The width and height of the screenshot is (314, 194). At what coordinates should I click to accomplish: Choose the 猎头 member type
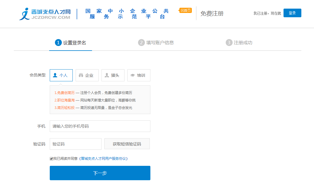point(113,75)
